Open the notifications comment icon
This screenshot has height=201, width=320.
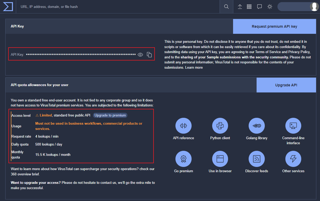[x=259, y=7]
